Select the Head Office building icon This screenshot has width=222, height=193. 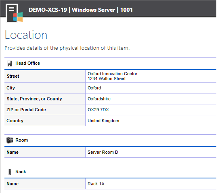point(10,64)
